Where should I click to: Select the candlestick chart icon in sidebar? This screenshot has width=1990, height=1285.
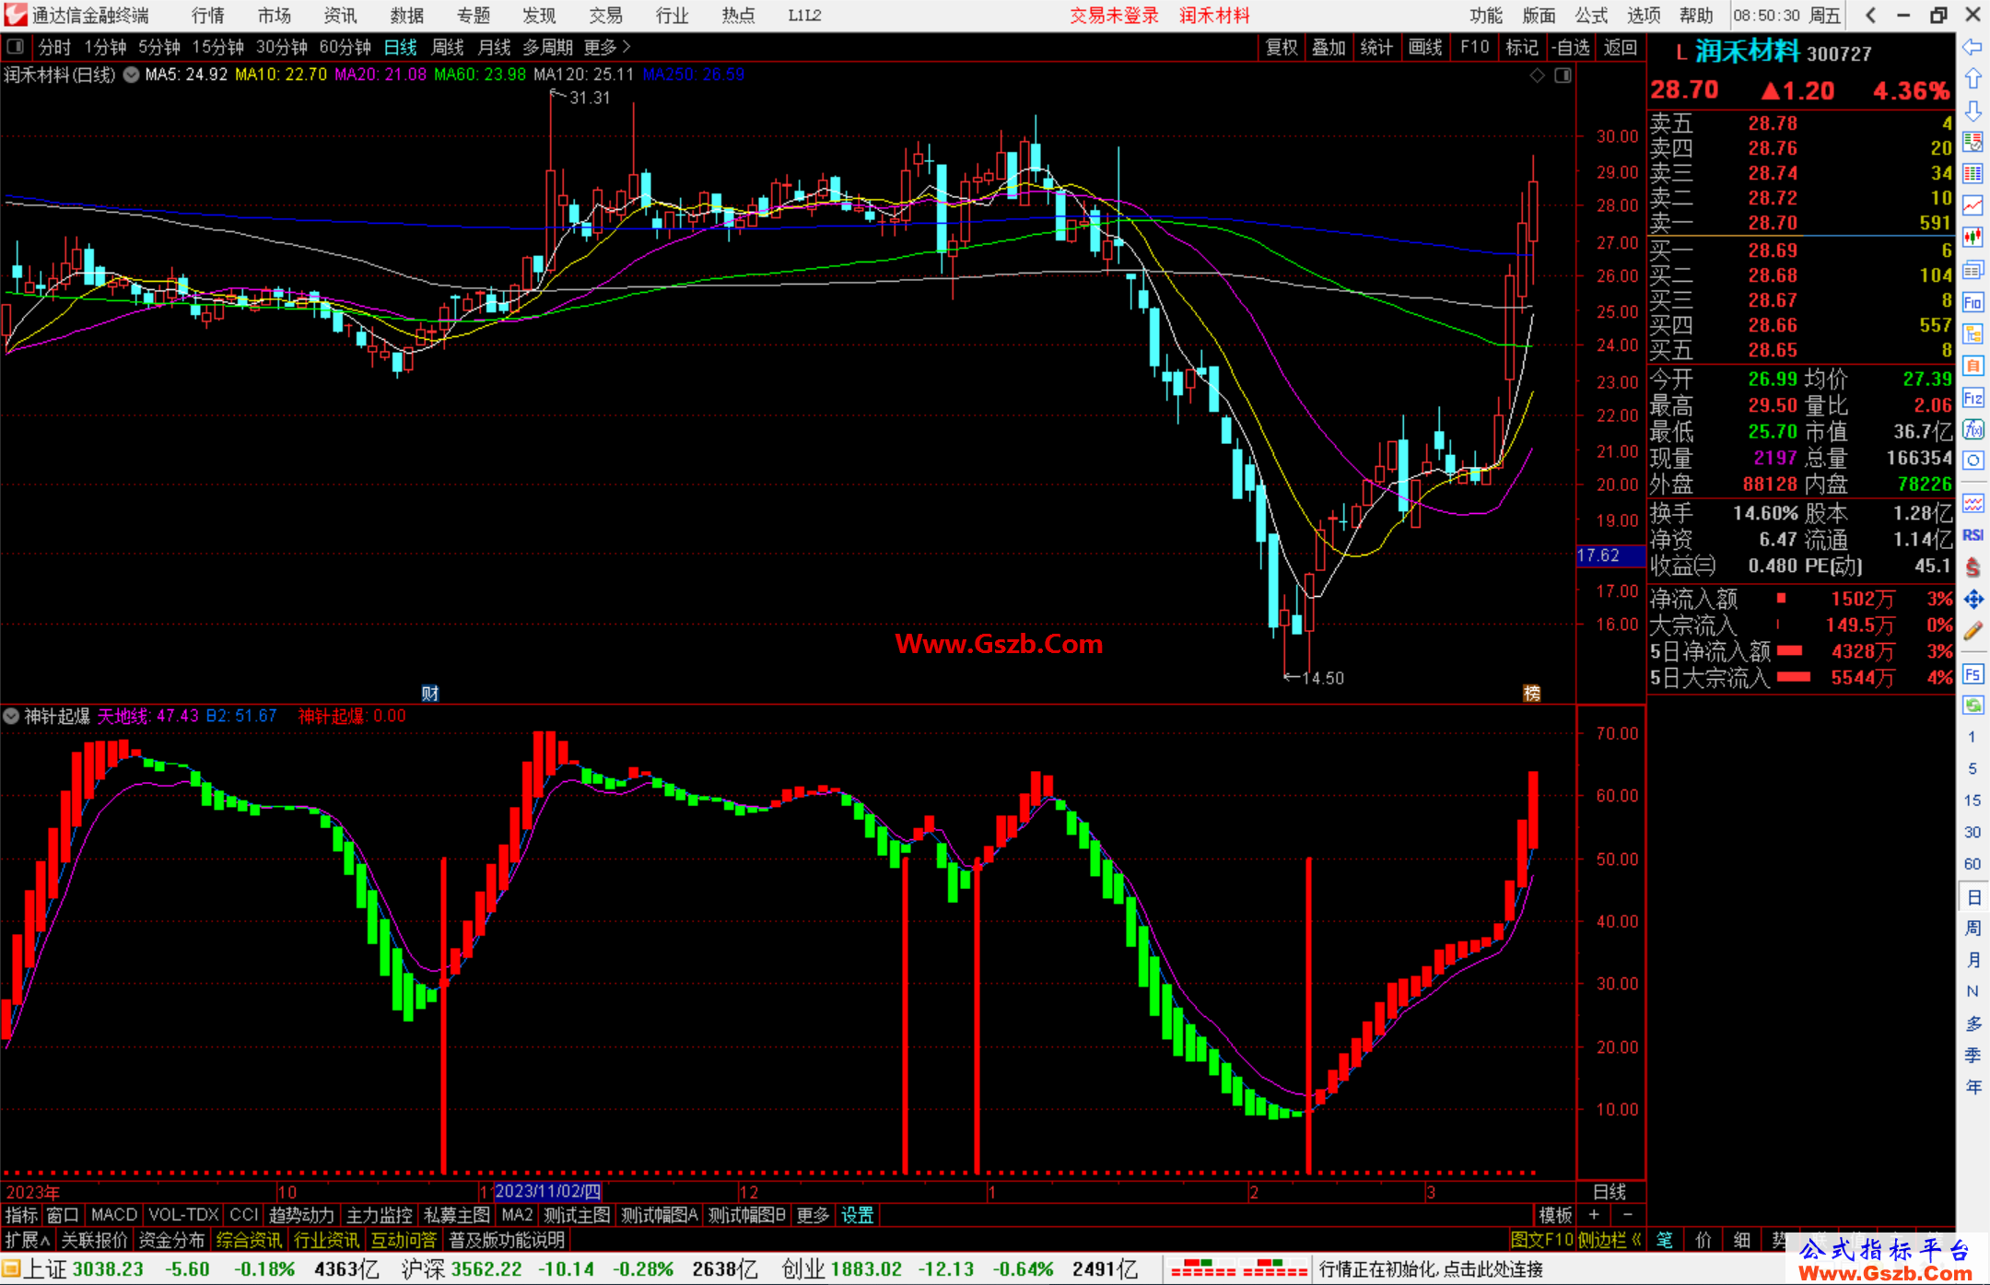coord(1972,238)
